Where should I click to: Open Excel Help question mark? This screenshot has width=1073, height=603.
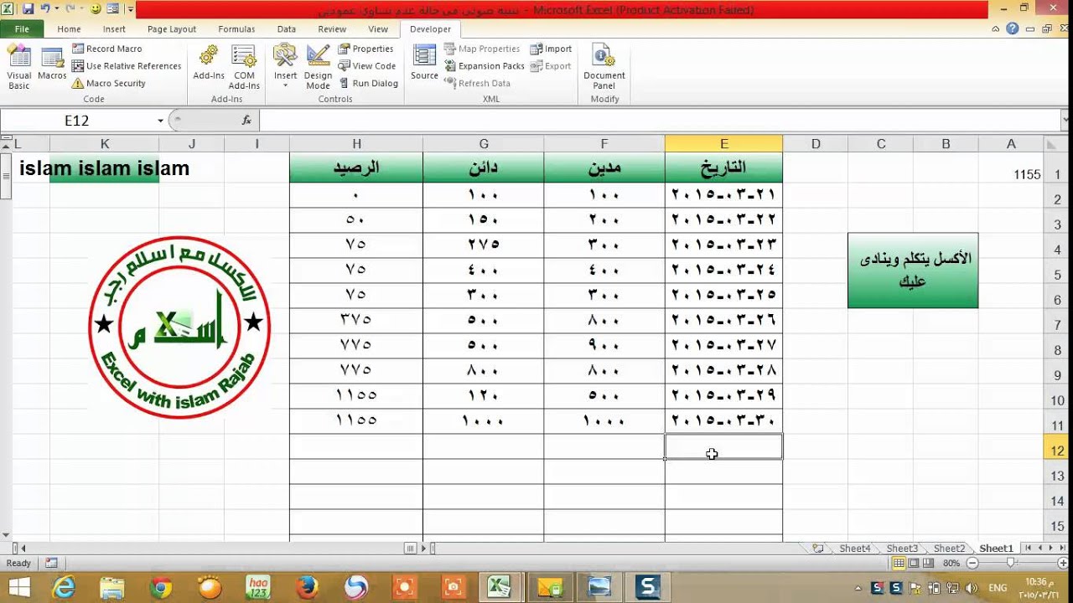(x=1013, y=28)
